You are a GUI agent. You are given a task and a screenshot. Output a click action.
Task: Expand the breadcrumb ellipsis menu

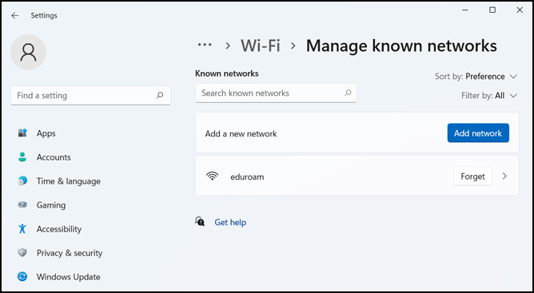[x=205, y=45]
